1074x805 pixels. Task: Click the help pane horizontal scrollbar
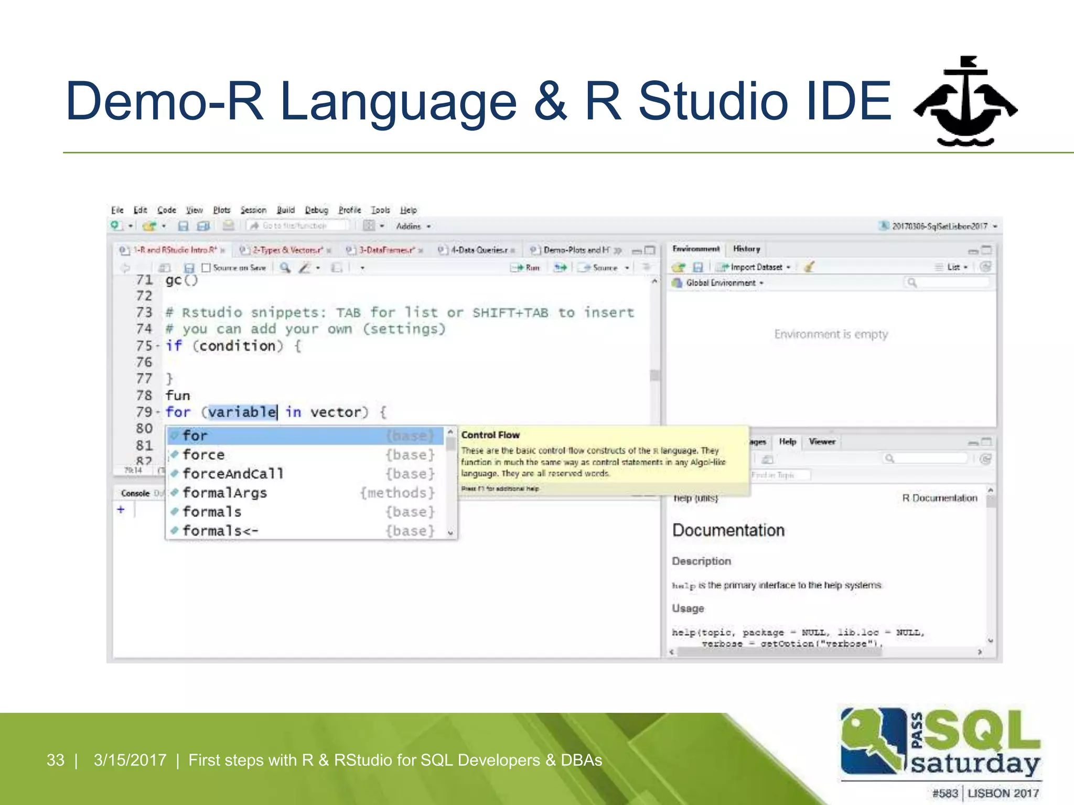(780, 652)
